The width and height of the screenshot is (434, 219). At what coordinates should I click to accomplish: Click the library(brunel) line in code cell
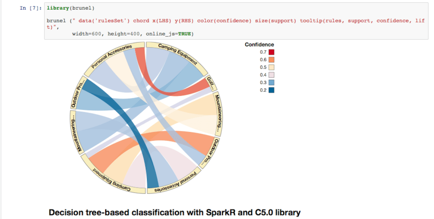[x=71, y=8]
